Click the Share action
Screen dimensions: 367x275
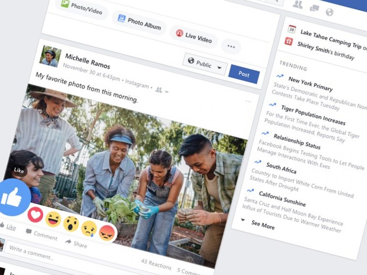[76, 243]
